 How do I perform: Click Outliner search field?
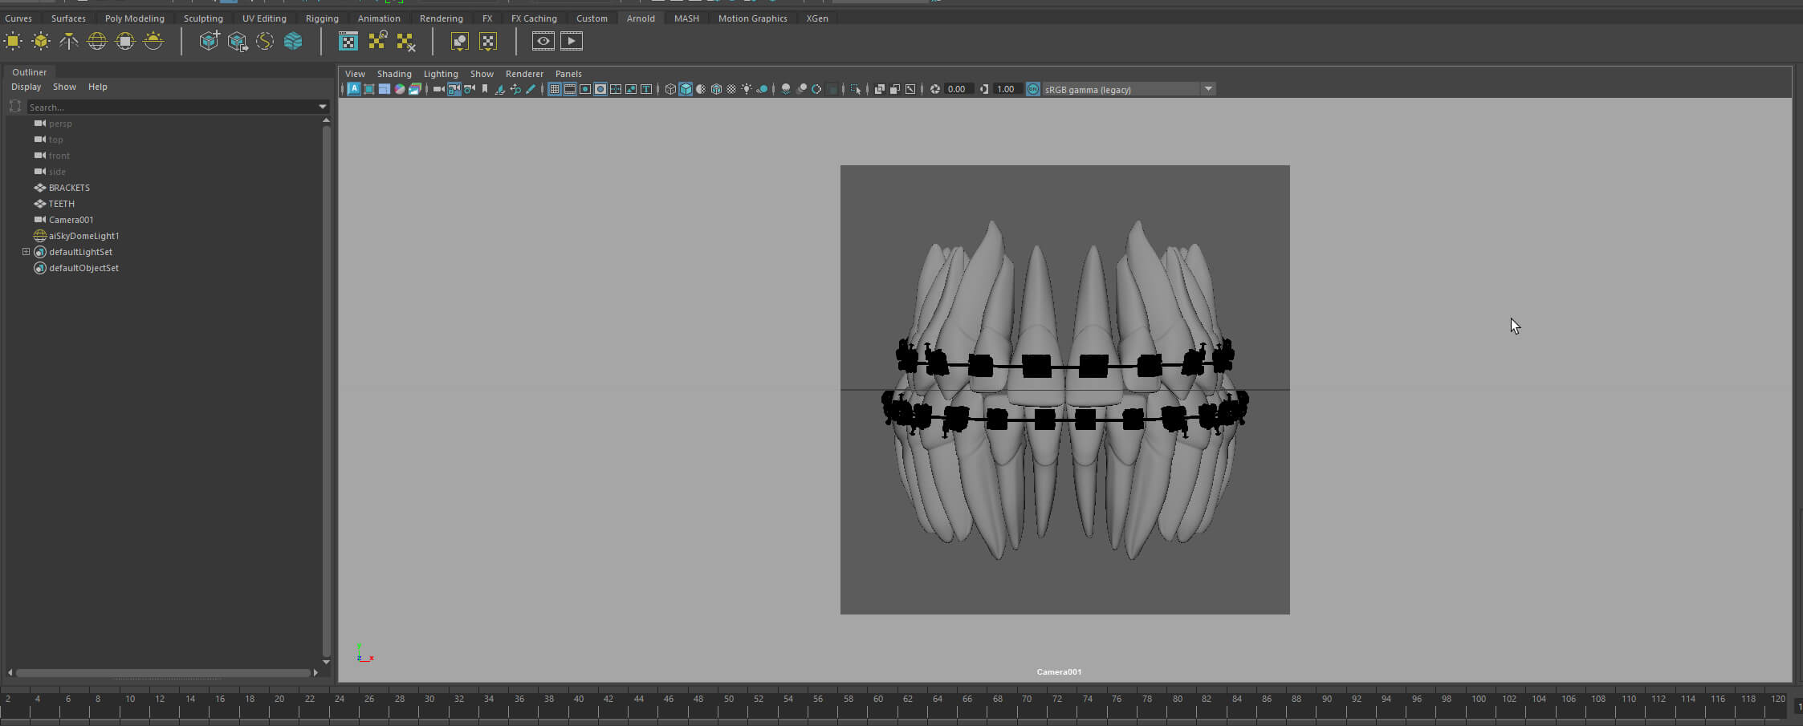coord(172,107)
